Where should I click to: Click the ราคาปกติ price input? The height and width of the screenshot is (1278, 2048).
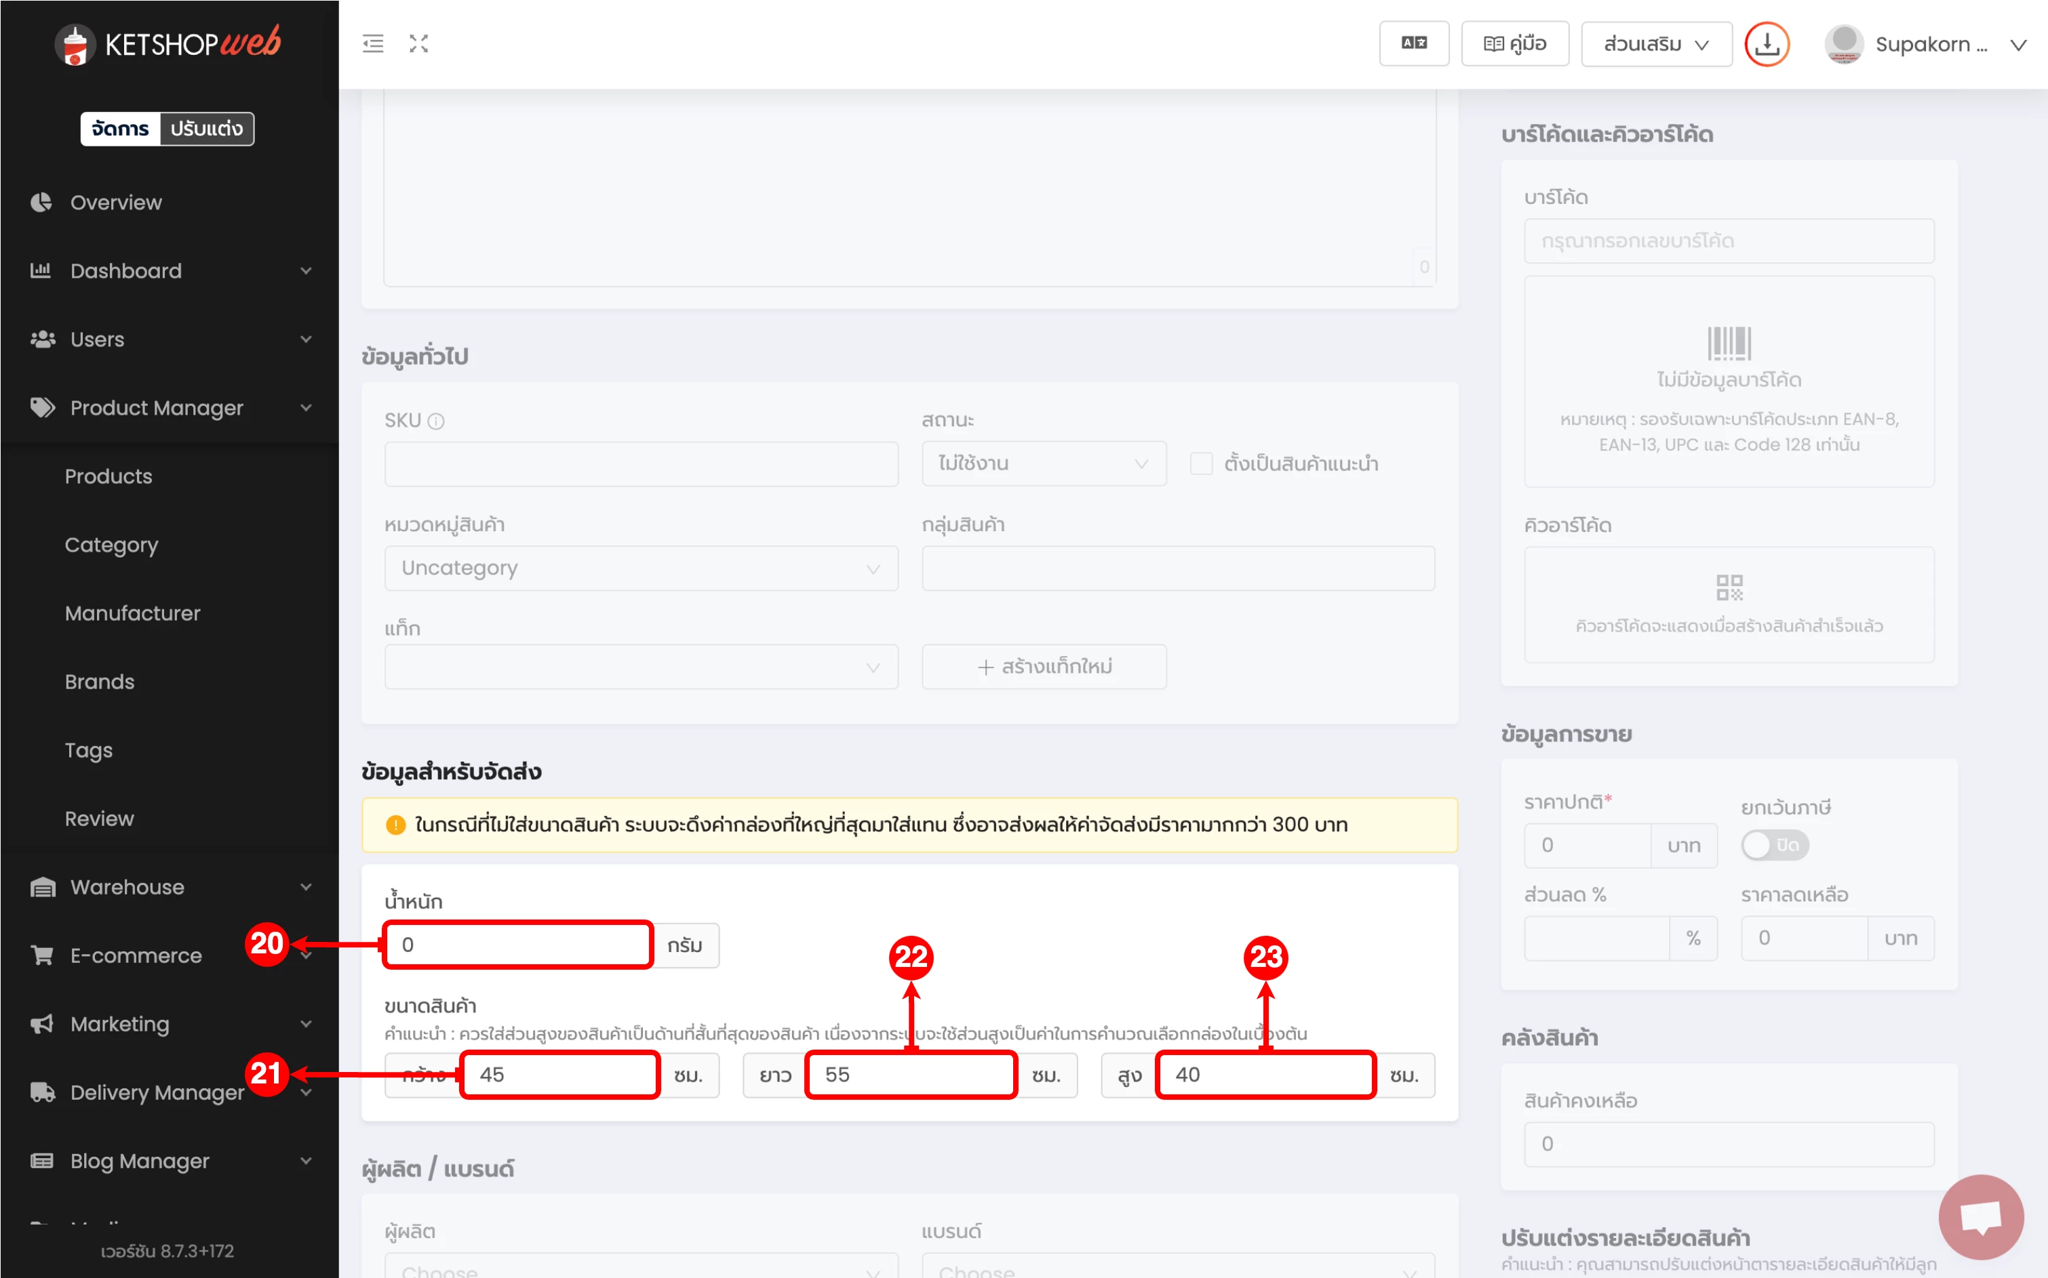1587,845
